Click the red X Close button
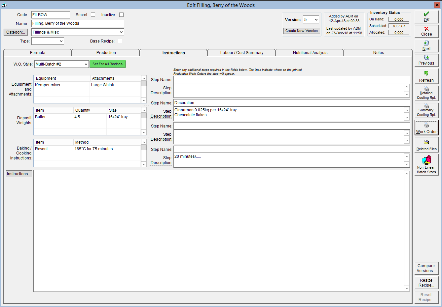The height and width of the screenshot is (307, 442). pyautogui.click(x=426, y=31)
